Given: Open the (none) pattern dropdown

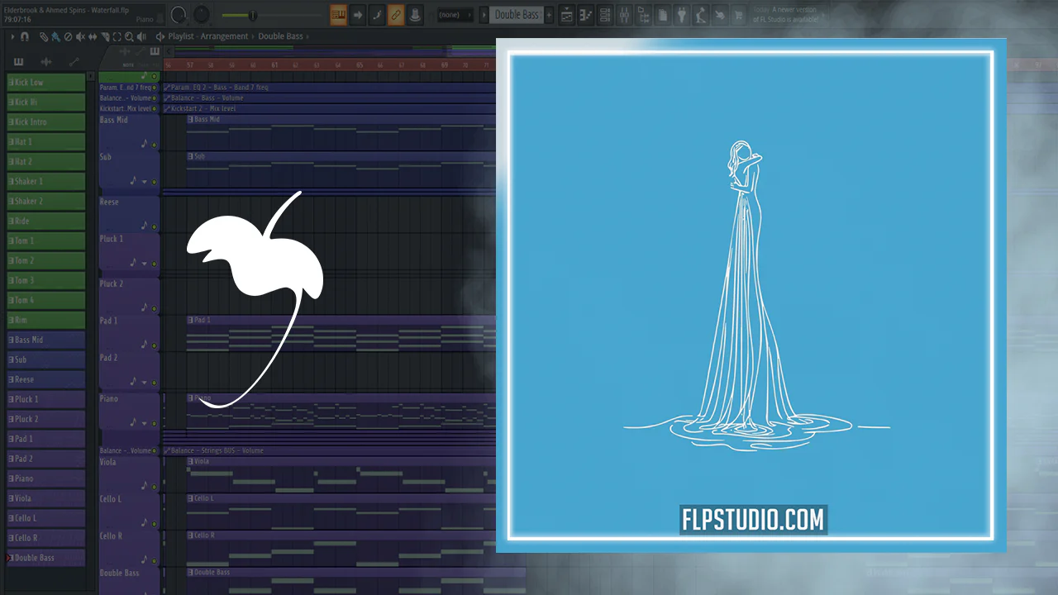Looking at the screenshot, I should (x=455, y=15).
